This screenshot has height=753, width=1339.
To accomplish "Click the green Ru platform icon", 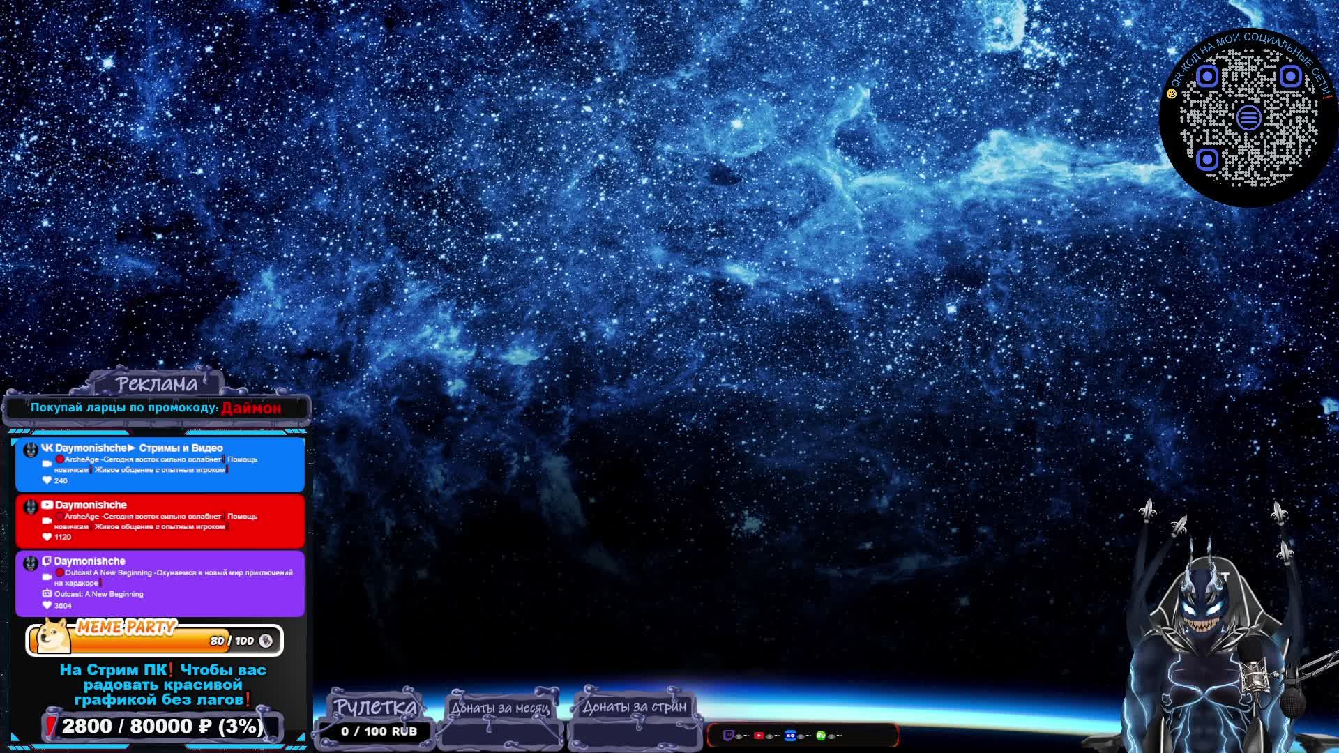I will point(821,735).
